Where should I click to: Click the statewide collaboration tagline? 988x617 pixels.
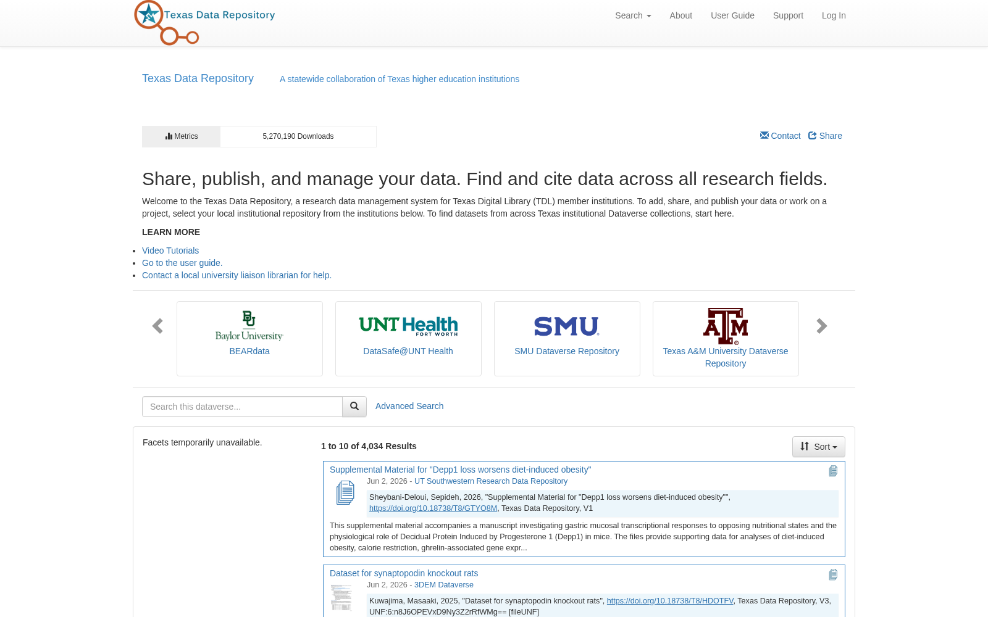pyautogui.click(x=400, y=79)
